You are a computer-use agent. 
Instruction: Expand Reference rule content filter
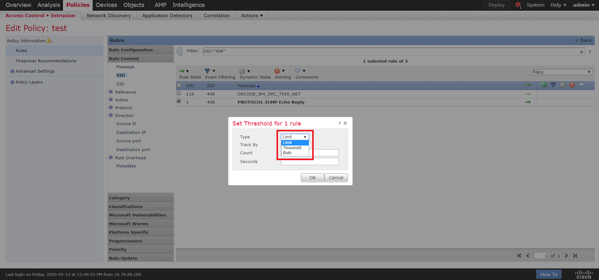coord(111,92)
